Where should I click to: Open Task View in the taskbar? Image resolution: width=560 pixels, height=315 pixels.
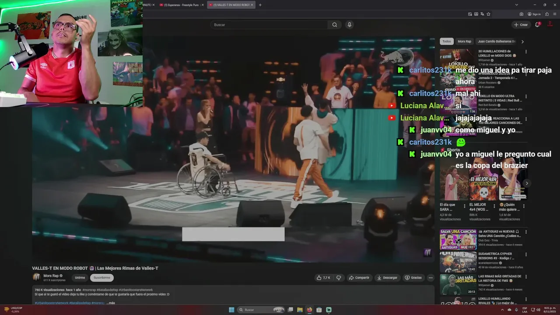click(x=290, y=310)
